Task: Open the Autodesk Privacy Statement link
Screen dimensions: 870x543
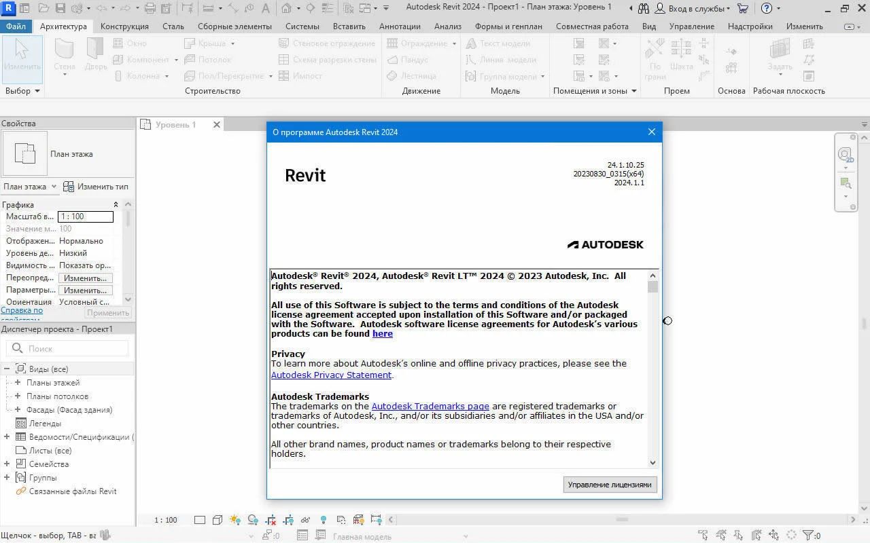Action: click(x=331, y=375)
